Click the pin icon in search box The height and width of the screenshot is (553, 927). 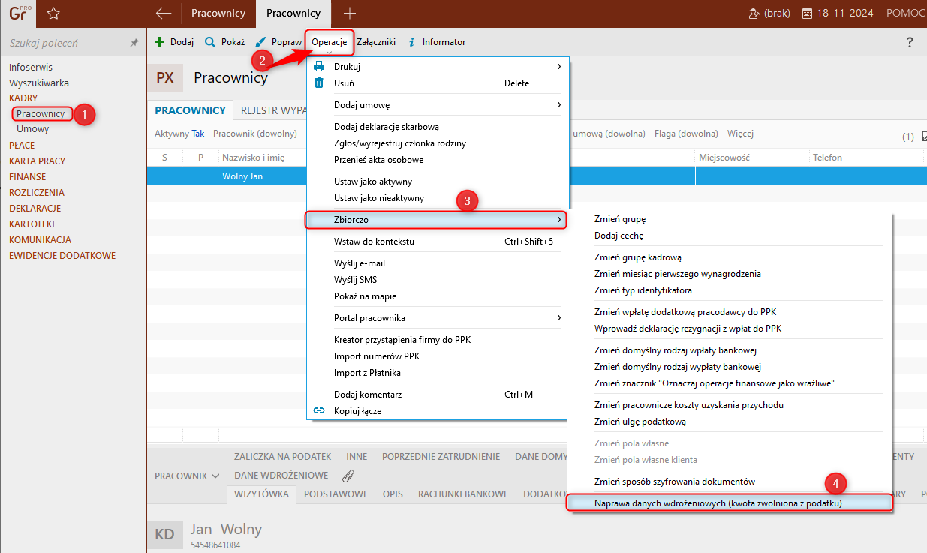pyautogui.click(x=134, y=44)
